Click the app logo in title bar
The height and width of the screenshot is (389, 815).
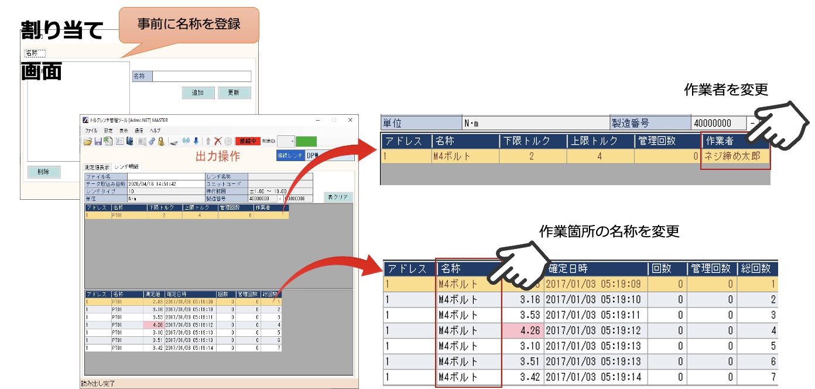pos(85,120)
